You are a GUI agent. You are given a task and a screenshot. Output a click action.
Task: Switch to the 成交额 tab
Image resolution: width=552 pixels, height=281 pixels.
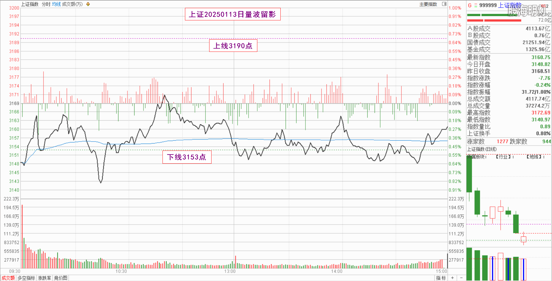8,278
